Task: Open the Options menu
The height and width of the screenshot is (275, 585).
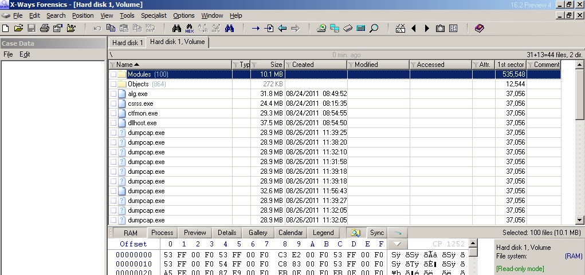Action: 183,15
